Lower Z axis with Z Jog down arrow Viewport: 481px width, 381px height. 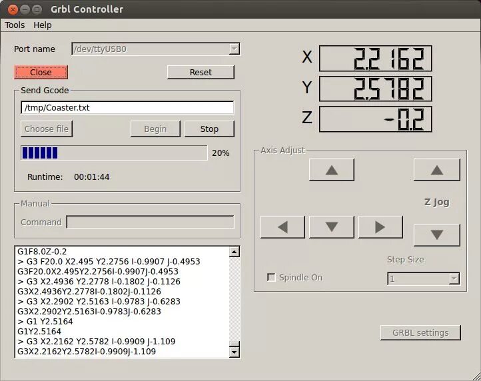tap(437, 235)
